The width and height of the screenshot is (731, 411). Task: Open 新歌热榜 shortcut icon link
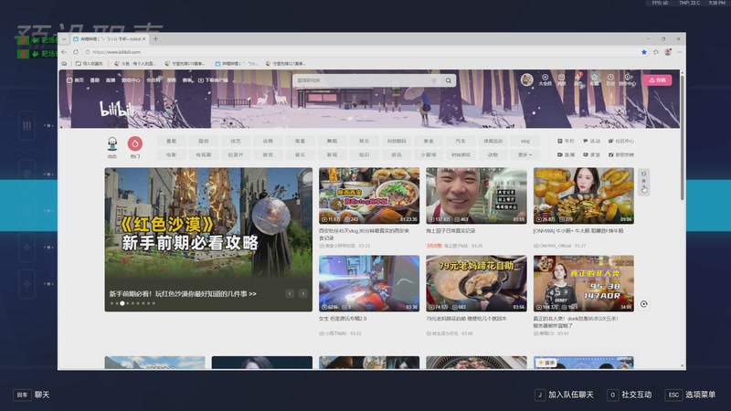621,154
